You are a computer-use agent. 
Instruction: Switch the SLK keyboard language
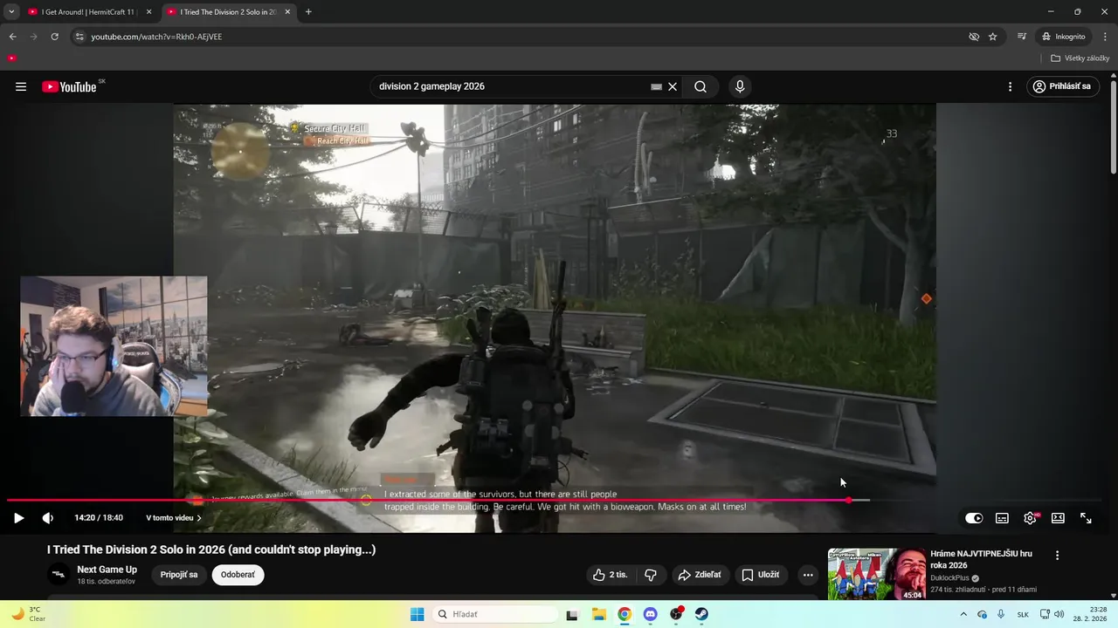pyautogui.click(x=1023, y=614)
